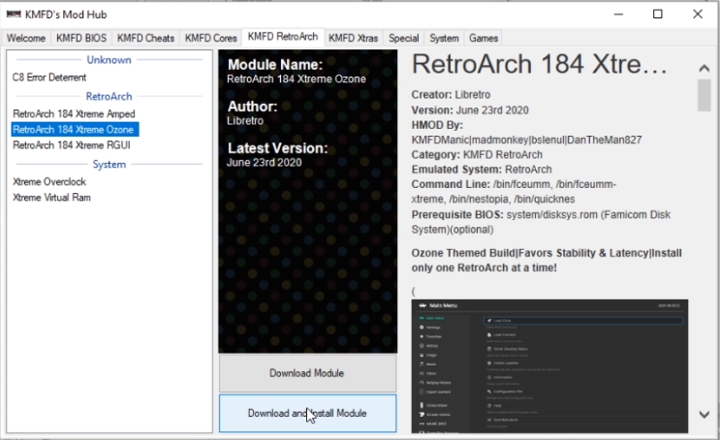Select RetroArch 184 Xtreme RGUI

point(71,145)
